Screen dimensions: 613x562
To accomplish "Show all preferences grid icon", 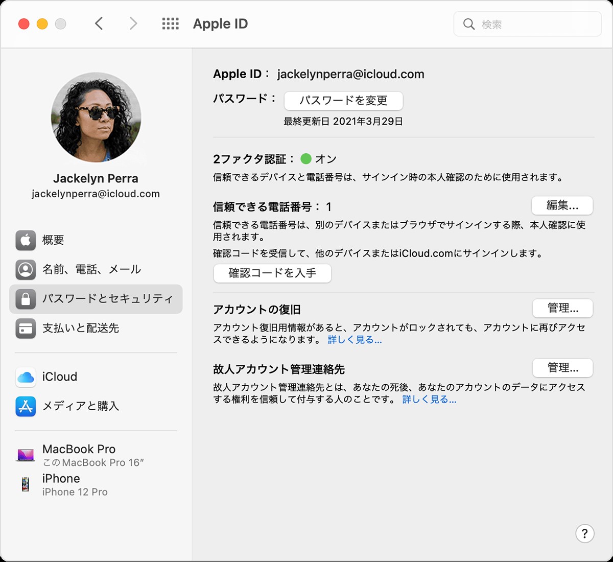I will 171,24.
